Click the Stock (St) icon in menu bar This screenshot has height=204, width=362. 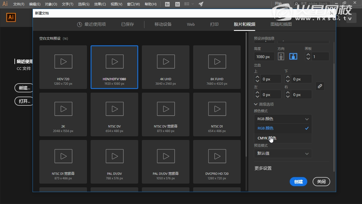[x=177, y=4]
